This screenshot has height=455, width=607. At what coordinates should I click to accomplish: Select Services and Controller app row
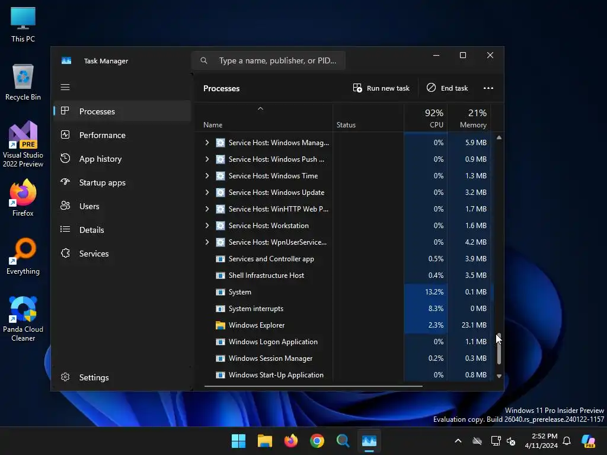pos(344,258)
